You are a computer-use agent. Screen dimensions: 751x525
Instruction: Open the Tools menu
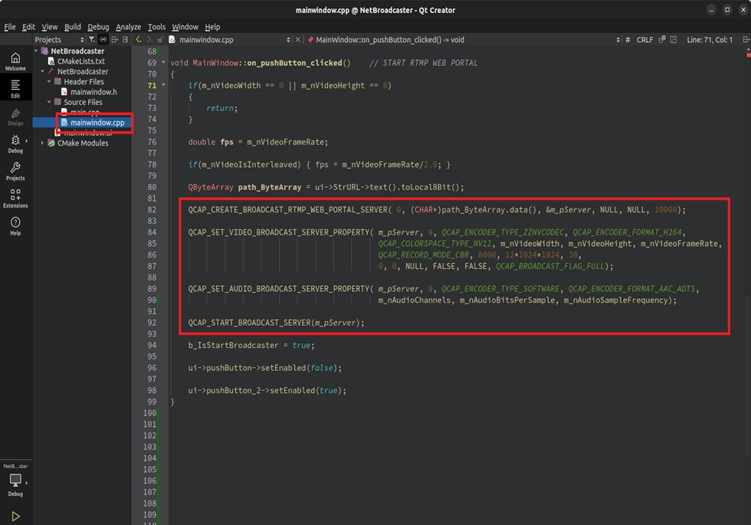coord(156,27)
